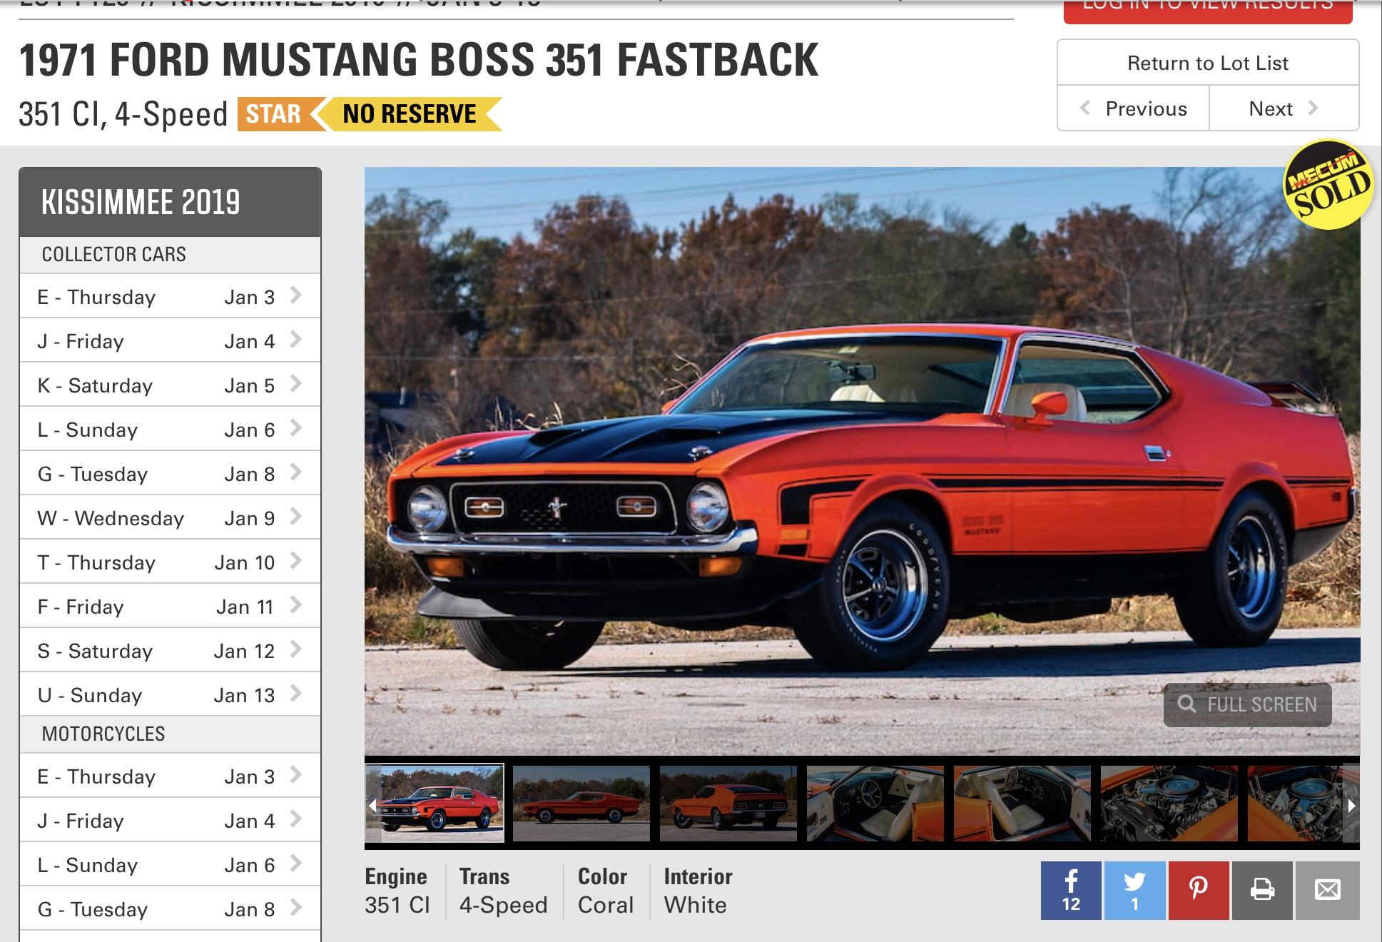Click the printer icon

tap(1262, 890)
